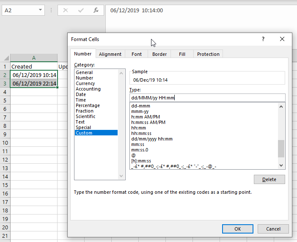Select column A header
Viewport: 297px width, 242px height.
(x=34, y=58)
